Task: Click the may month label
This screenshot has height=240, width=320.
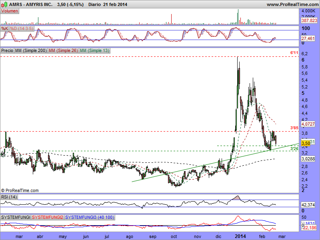Action: pos(63,237)
